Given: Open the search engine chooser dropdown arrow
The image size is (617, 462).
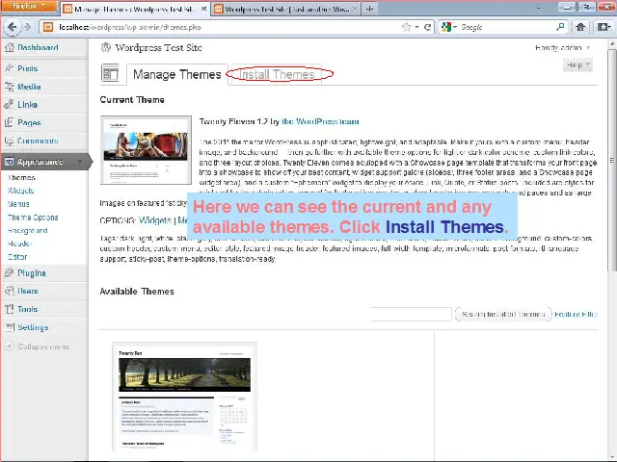Looking at the screenshot, I should click(x=455, y=27).
